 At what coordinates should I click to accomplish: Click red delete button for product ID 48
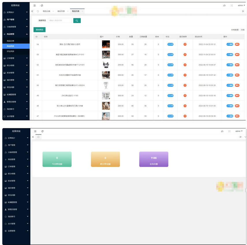pos(237,106)
